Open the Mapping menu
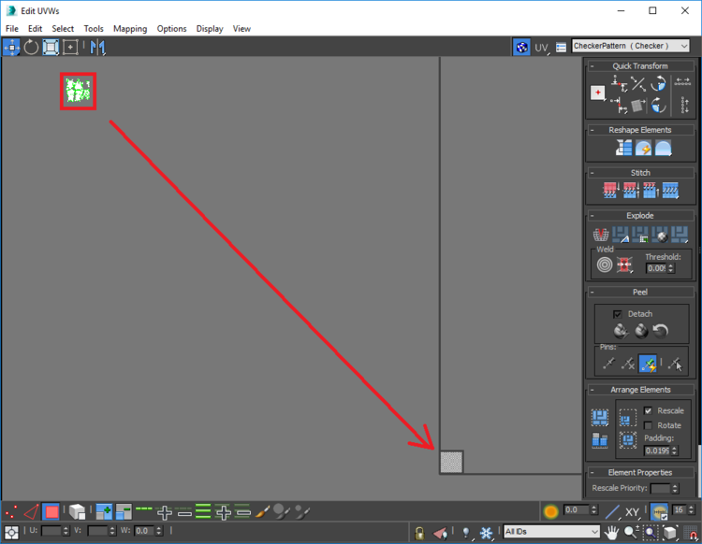The width and height of the screenshot is (702, 544). click(130, 29)
